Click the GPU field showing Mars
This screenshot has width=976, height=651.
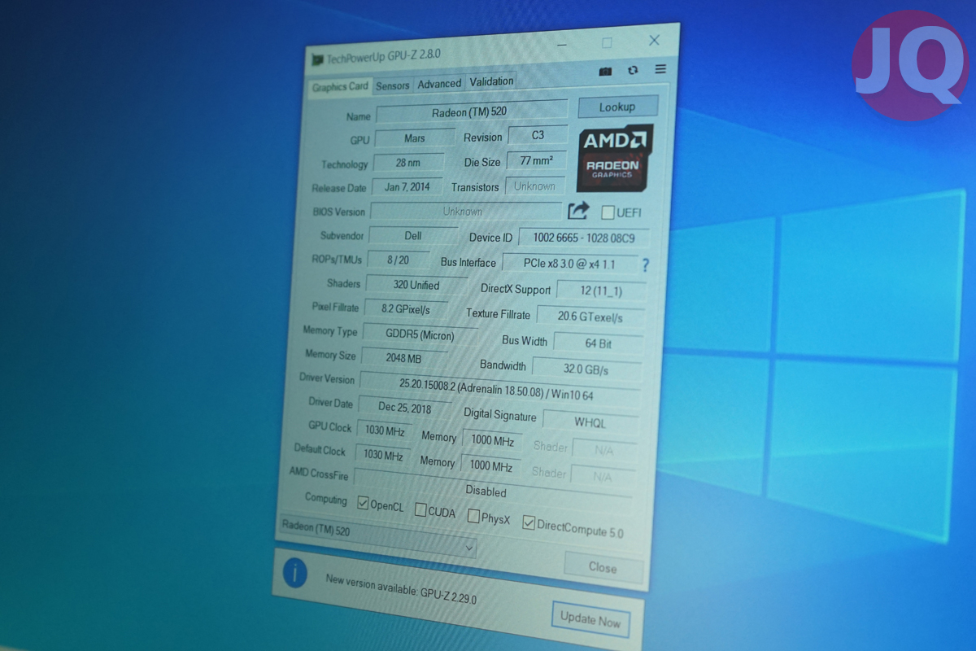pos(415,138)
